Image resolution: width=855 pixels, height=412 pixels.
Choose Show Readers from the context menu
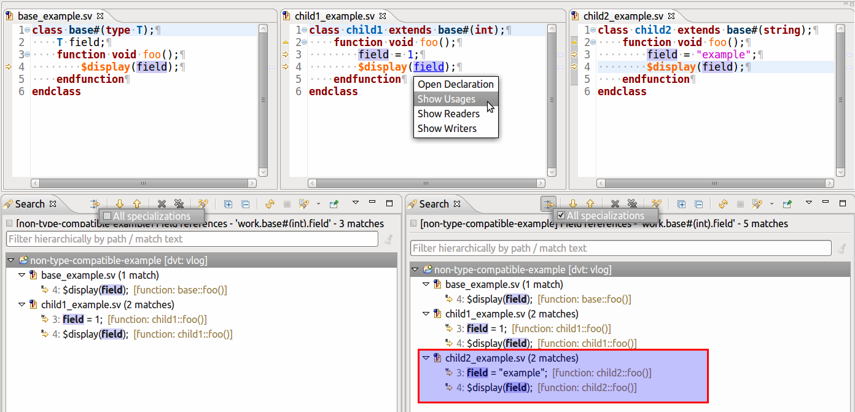pyautogui.click(x=448, y=114)
